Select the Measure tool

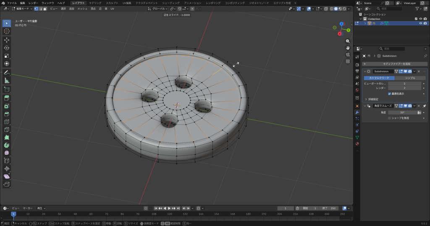point(7,81)
